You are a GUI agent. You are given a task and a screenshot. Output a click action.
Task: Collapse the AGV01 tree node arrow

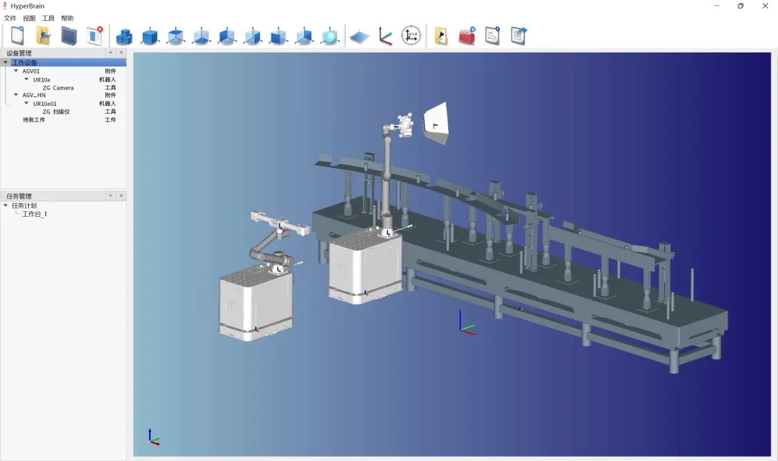click(16, 71)
